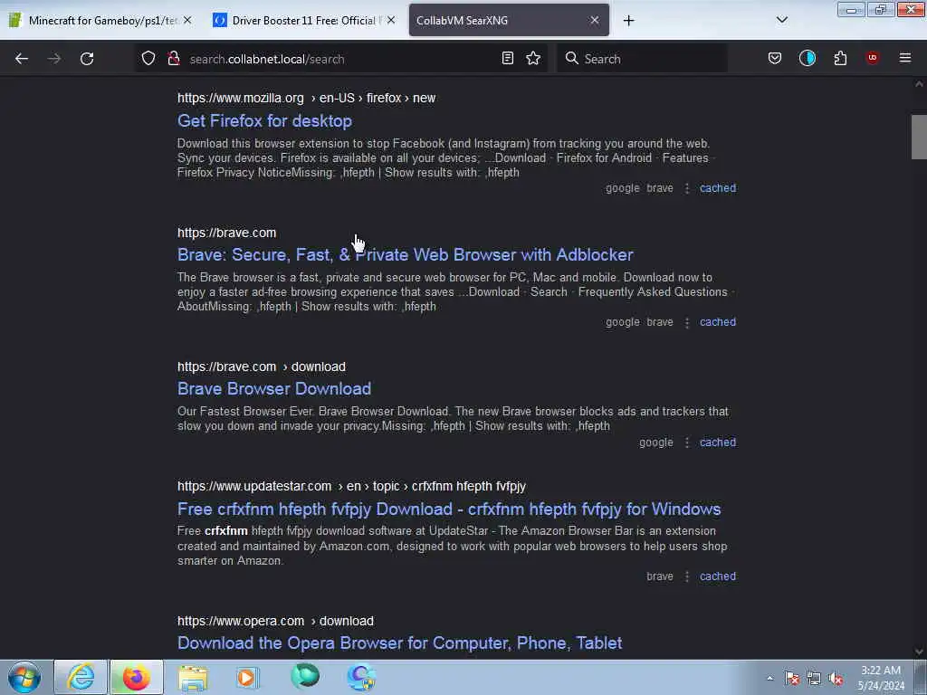The width and height of the screenshot is (927, 695).
Task: Click the https://www.mozilla.org URL text
Action: (x=241, y=98)
